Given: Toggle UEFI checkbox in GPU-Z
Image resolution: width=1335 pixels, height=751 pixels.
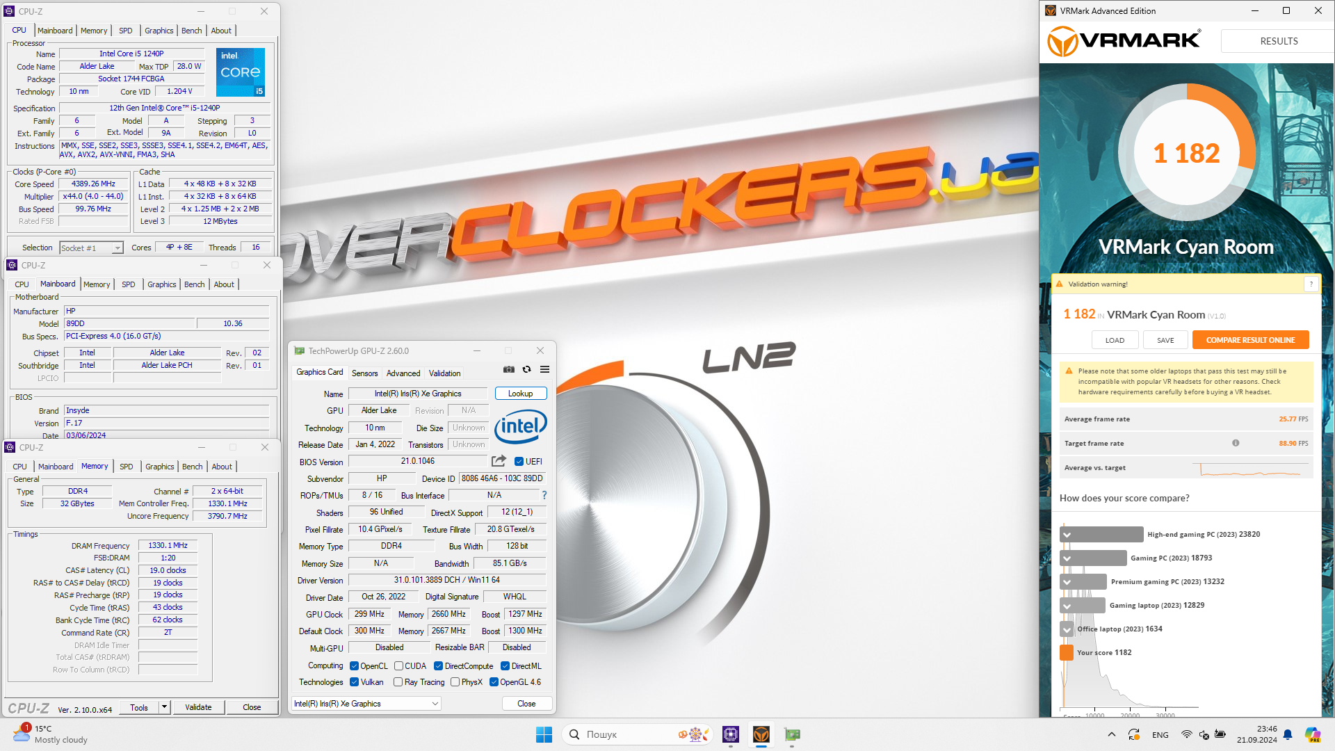Looking at the screenshot, I should [519, 462].
